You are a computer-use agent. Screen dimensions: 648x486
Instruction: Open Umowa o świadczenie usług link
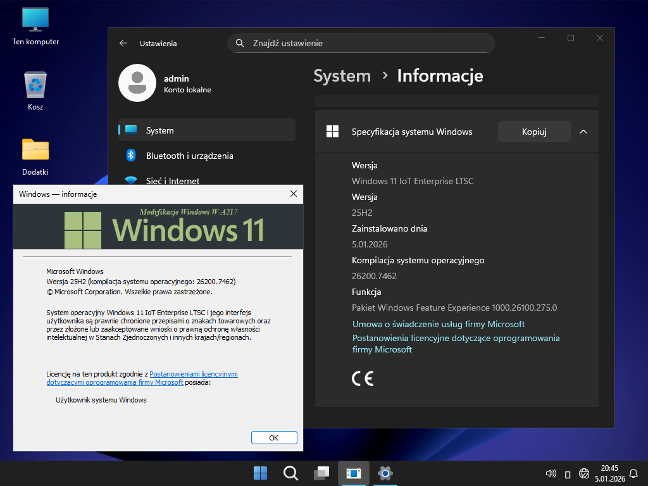click(x=438, y=324)
